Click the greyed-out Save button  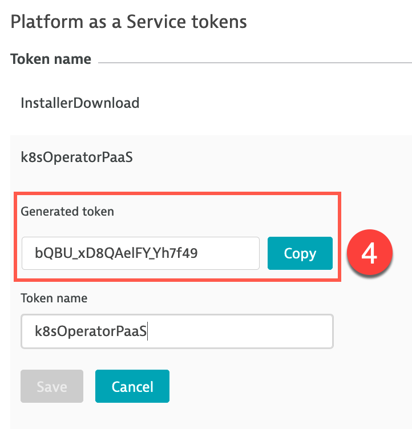(52, 386)
